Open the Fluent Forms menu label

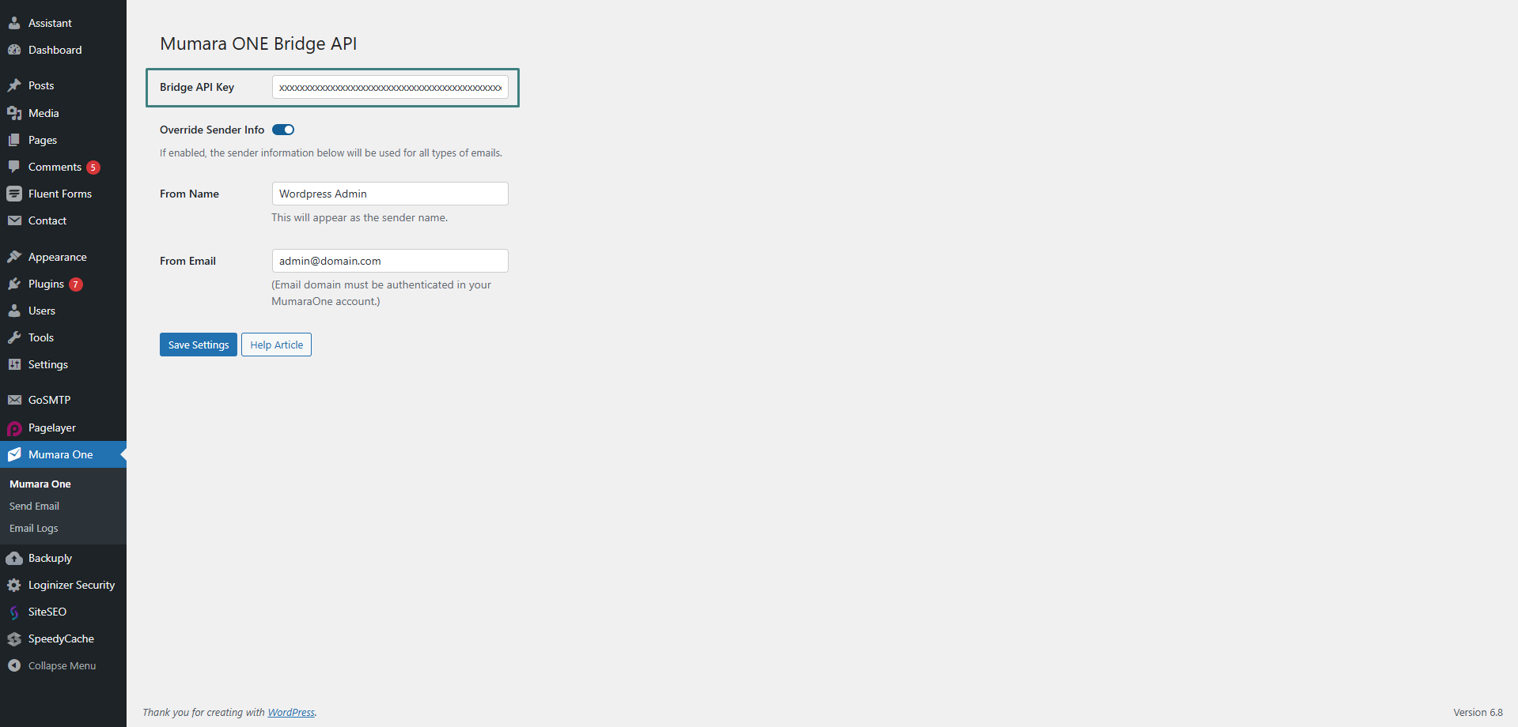pos(60,194)
